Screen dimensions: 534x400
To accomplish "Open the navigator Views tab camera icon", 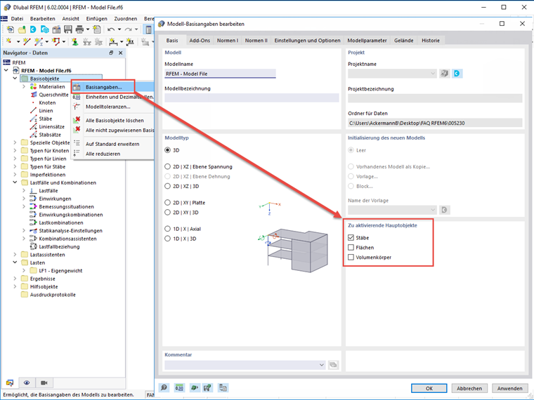I will click(x=44, y=383).
